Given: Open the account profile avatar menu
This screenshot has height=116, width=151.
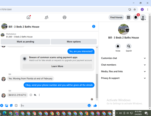Looking at the screenshot, I should click(x=143, y=17).
